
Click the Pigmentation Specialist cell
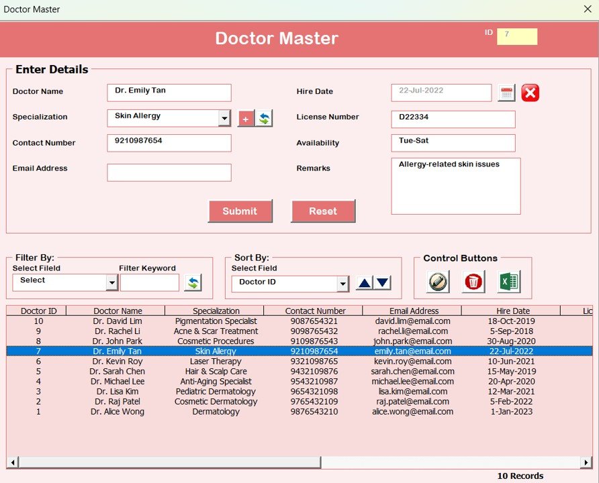[x=216, y=321]
